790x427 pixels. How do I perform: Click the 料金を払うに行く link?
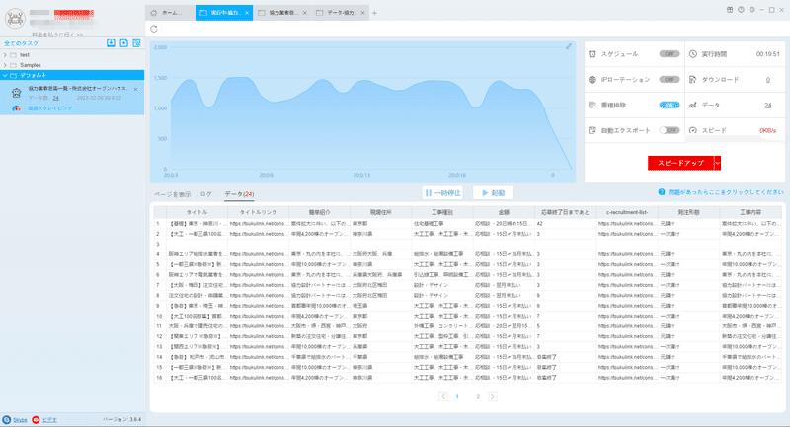(57, 35)
